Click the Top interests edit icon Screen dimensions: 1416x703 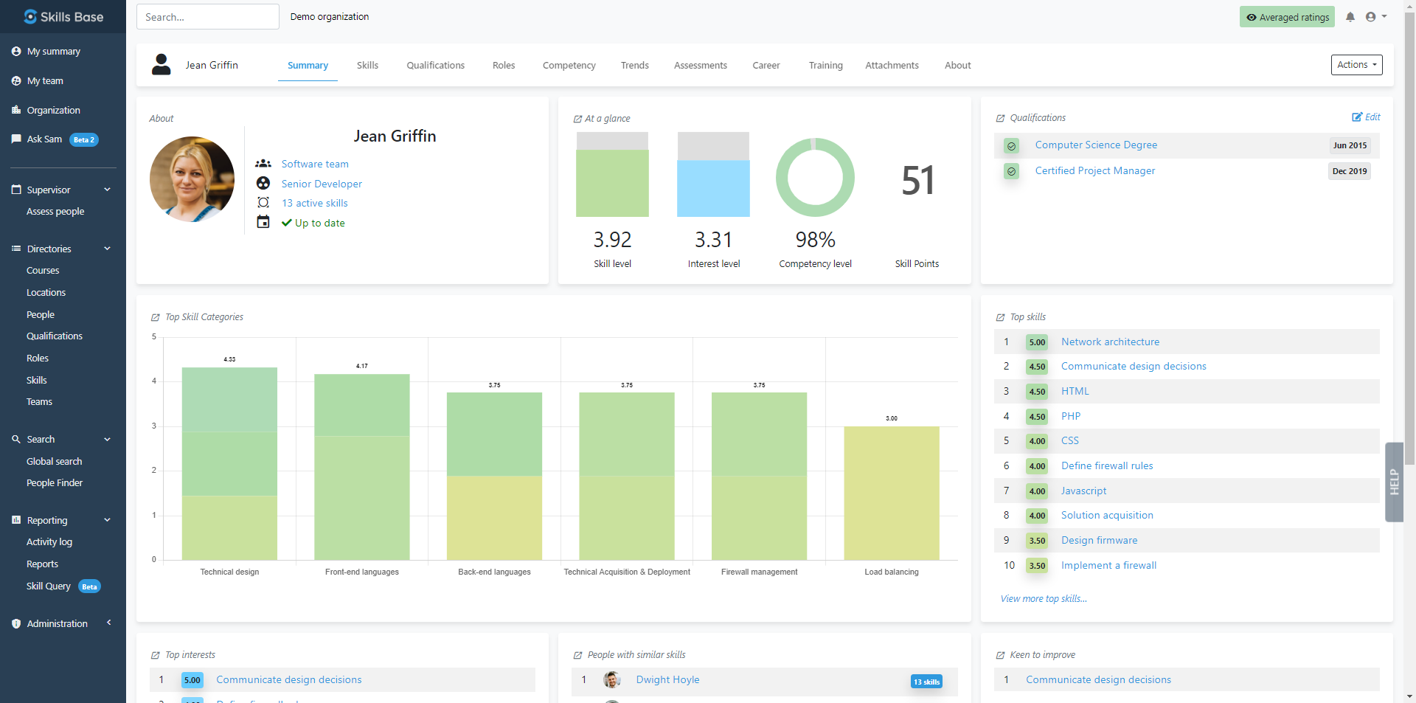(x=155, y=655)
